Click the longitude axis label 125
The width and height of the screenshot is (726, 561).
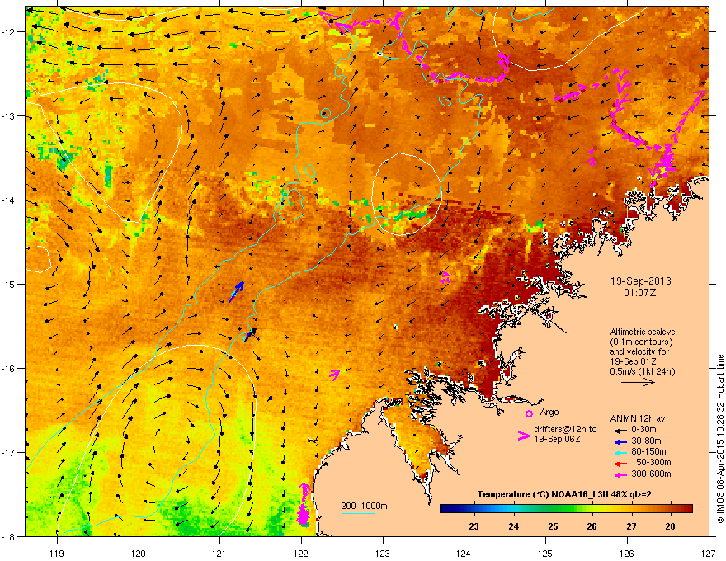pos(545,553)
